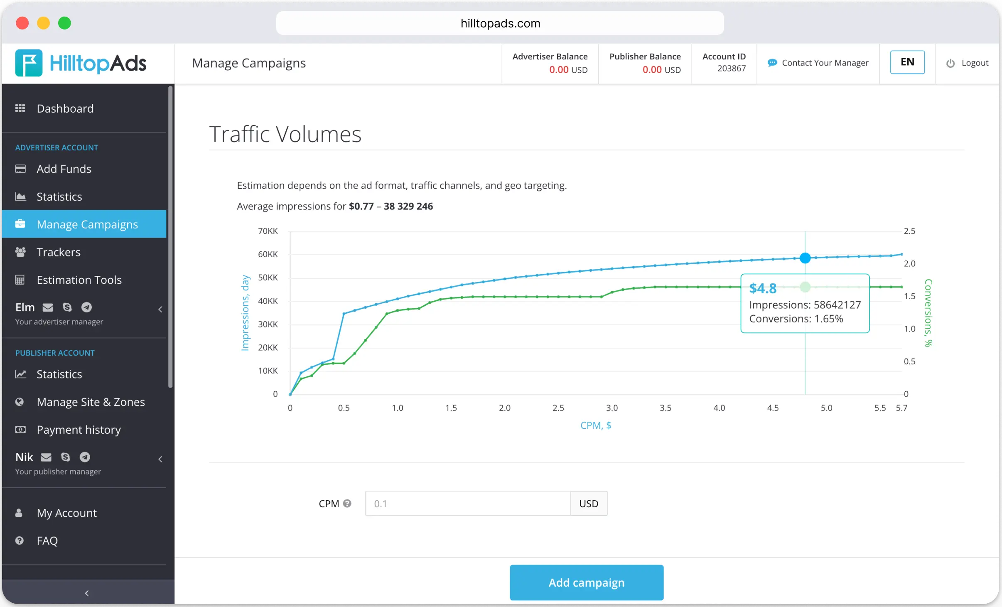
Task: Open Manage Site & Zones page
Action: tap(91, 402)
